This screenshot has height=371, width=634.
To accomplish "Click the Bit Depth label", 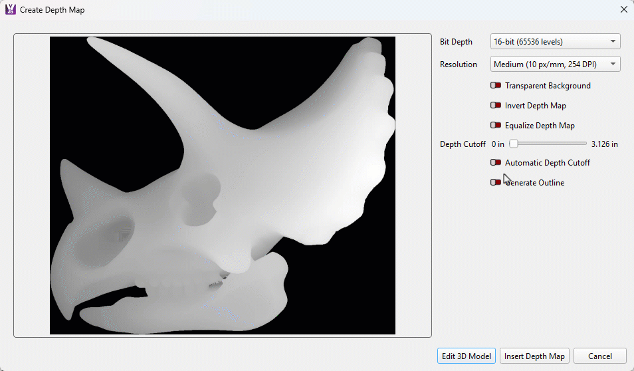I will tap(456, 42).
